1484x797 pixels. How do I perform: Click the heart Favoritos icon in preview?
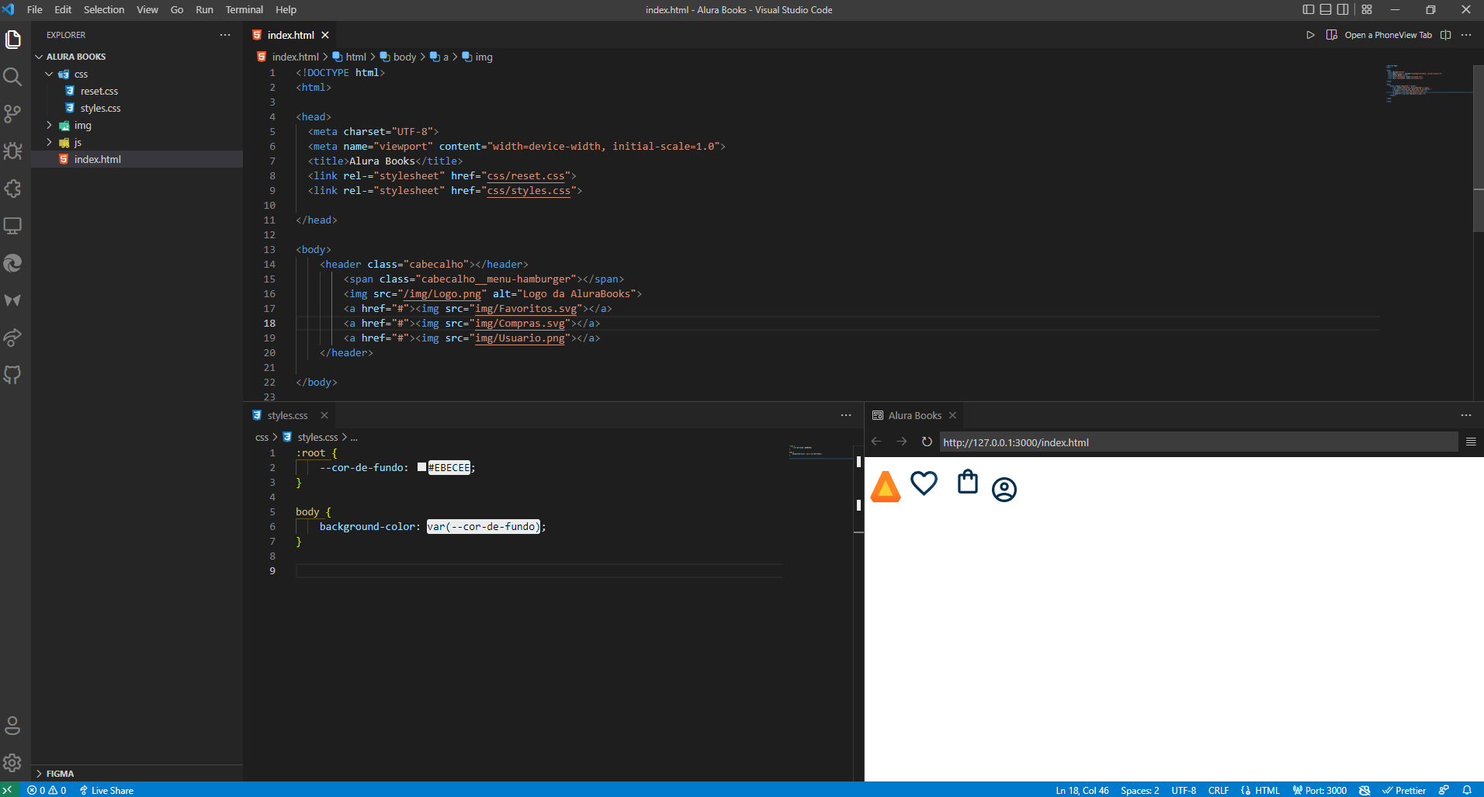(x=924, y=483)
